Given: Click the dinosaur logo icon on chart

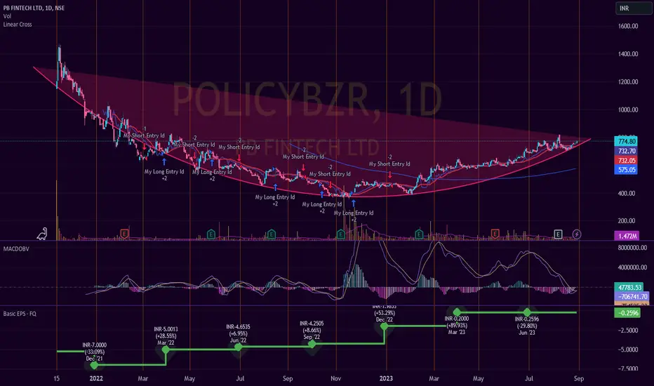Looking at the screenshot, I should click(x=42, y=234).
